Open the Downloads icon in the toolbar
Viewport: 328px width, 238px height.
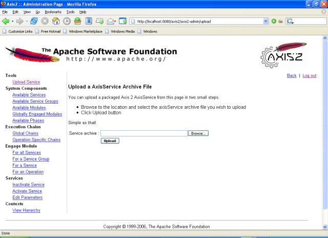[77, 21]
